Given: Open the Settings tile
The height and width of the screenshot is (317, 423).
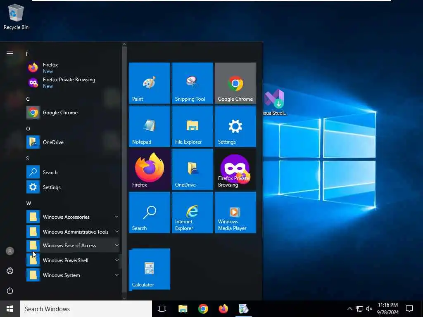Looking at the screenshot, I should coord(235,126).
